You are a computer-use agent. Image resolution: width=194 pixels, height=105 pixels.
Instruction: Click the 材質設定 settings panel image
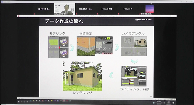click(x=104, y=45)
